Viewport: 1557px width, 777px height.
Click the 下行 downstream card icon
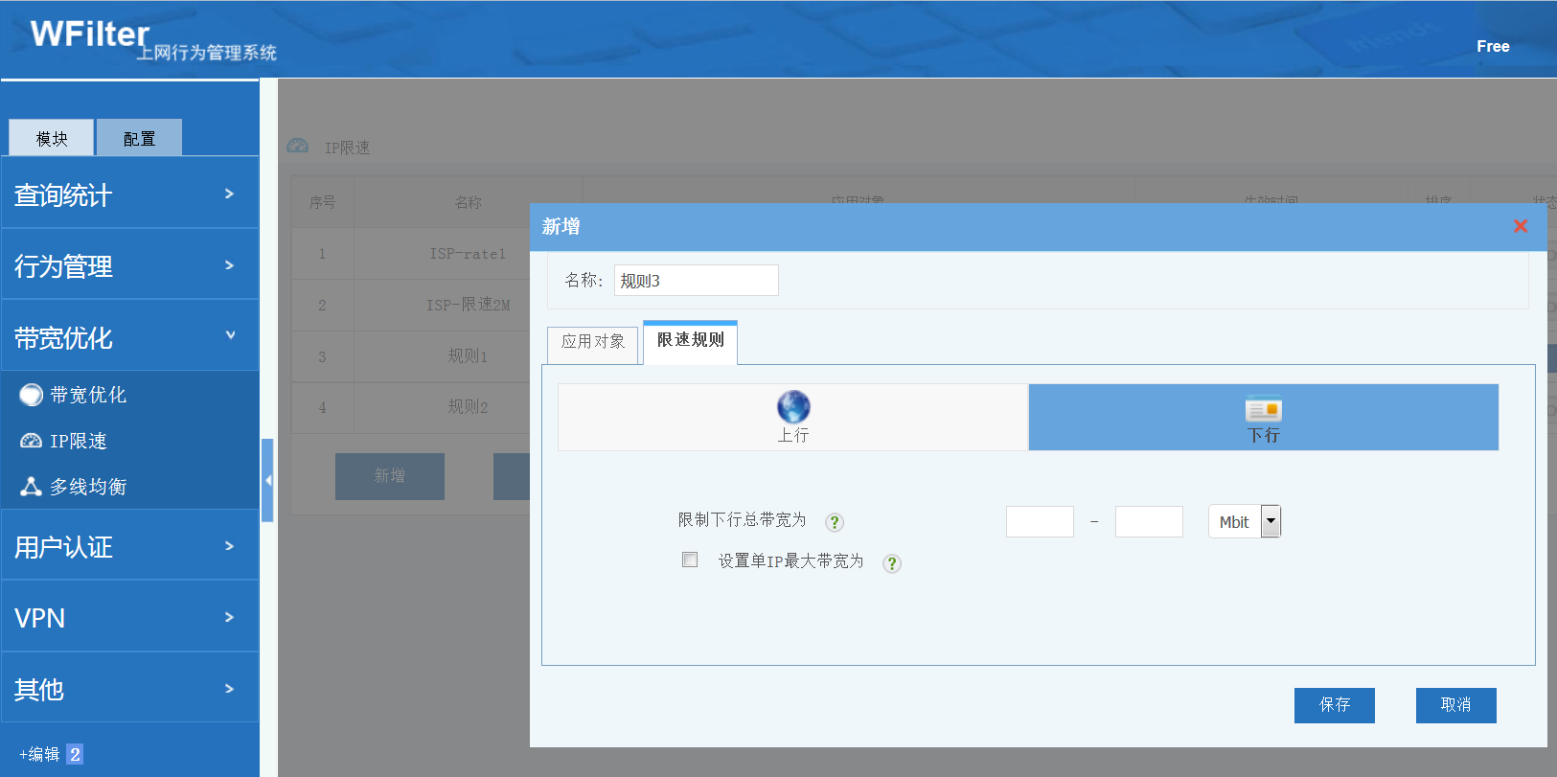(x=1263, y=410)
